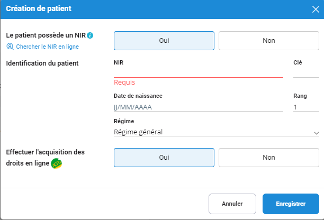Click the person-search icon for NIR lookup
324x220 pixels.
(10, 47)
